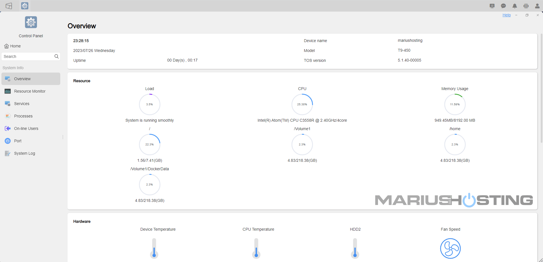Click the CPU 25.38% gauge

pyautogui.click(x=302, y=104)
